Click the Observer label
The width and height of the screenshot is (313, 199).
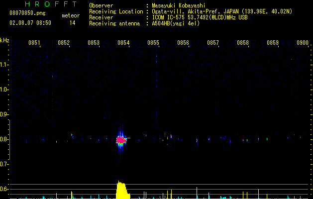[x=101, y=5]
